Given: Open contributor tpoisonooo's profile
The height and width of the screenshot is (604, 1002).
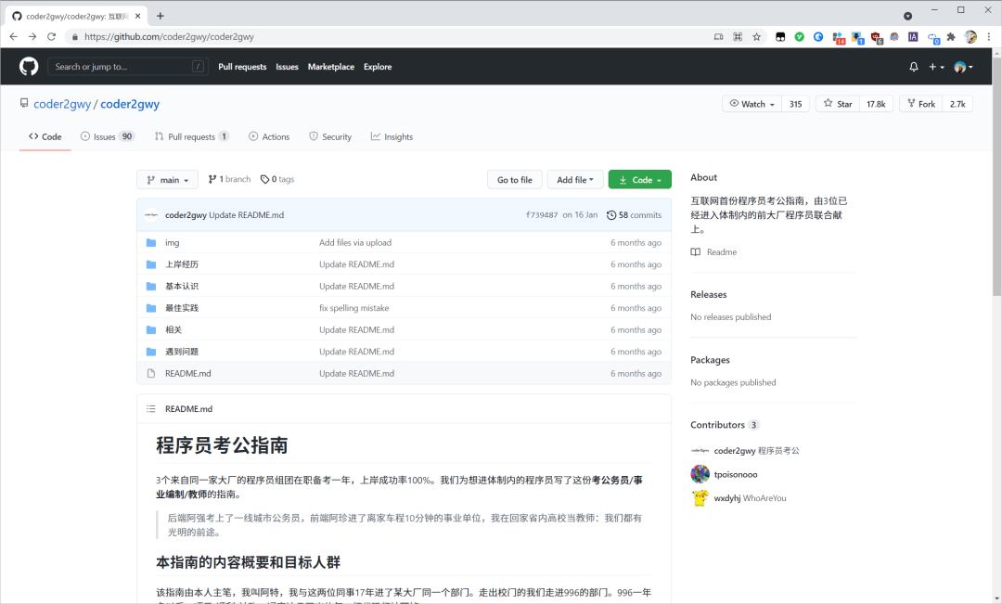Looking at the screenshot, I should tap(736, 474).
